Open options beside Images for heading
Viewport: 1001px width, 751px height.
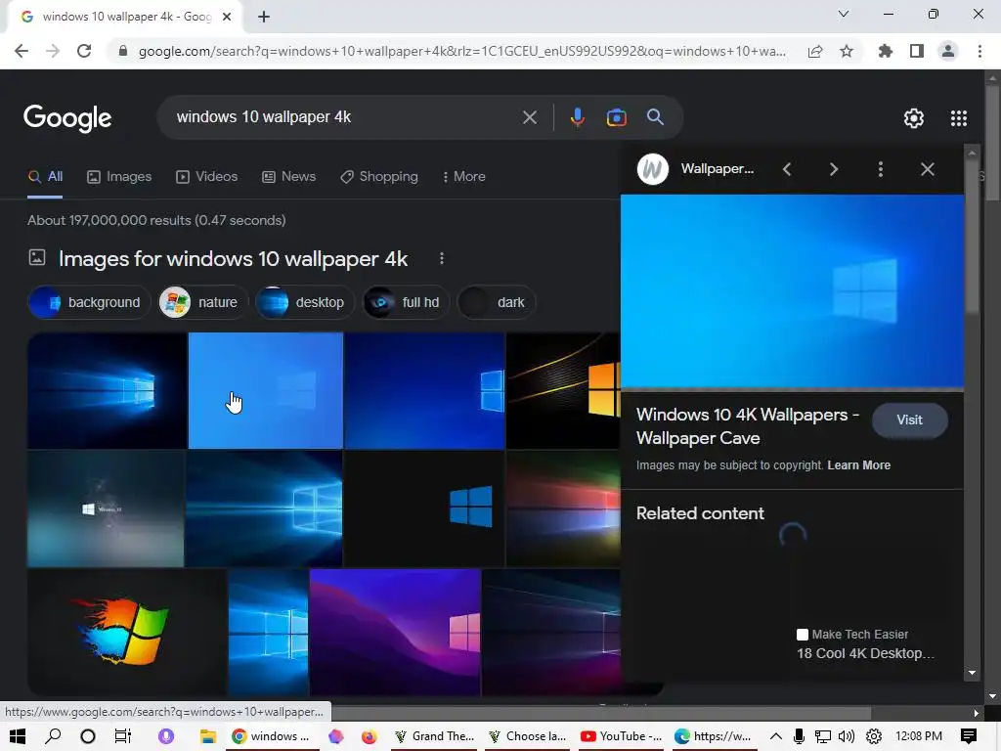442,258
